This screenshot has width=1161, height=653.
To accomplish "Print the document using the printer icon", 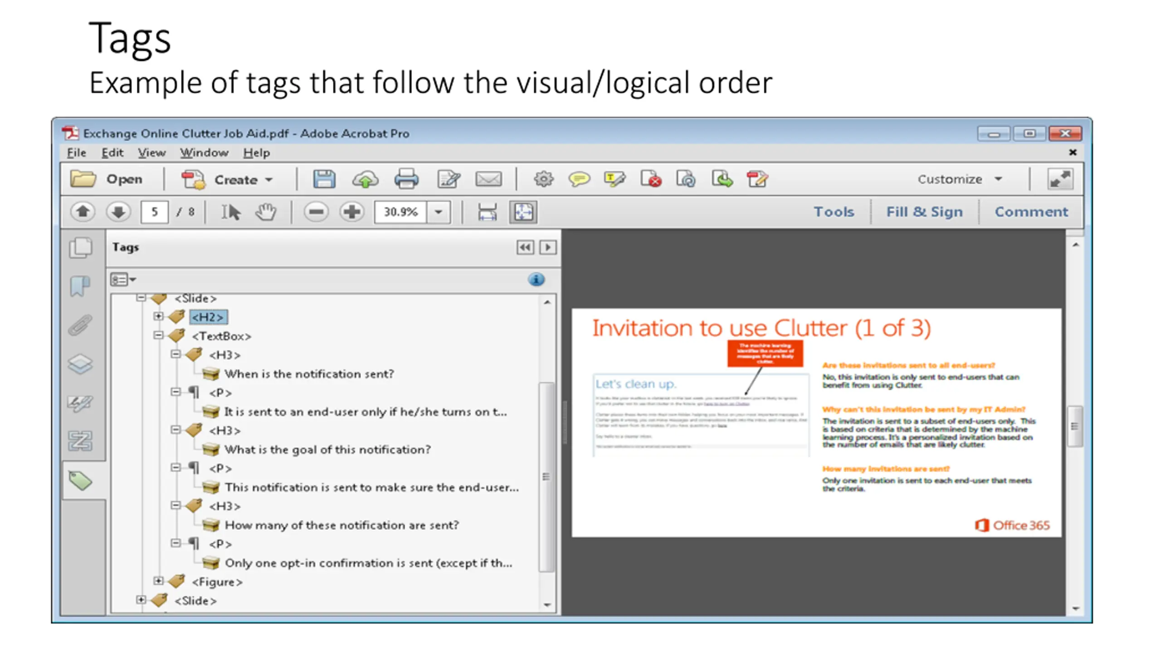I will [406, 179].
